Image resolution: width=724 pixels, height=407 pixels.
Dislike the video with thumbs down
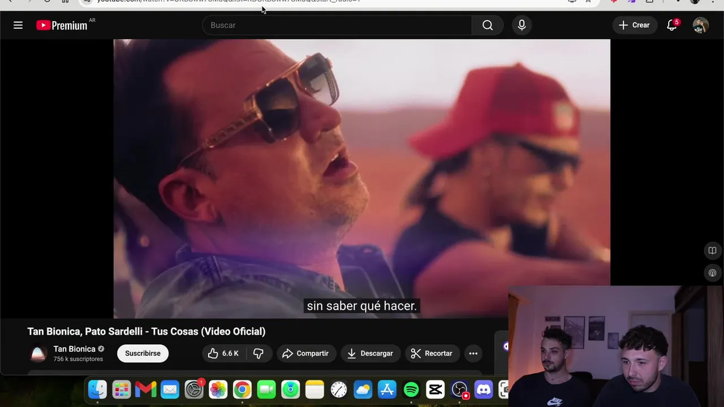[258, 353]
